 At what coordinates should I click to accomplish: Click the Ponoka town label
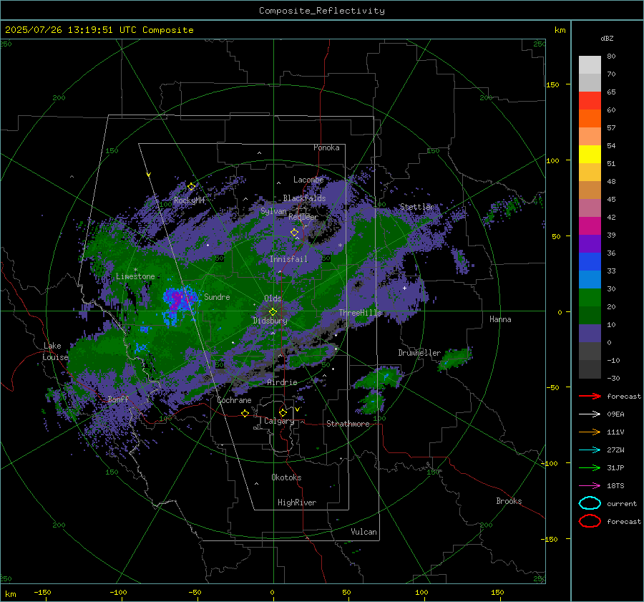326,147
